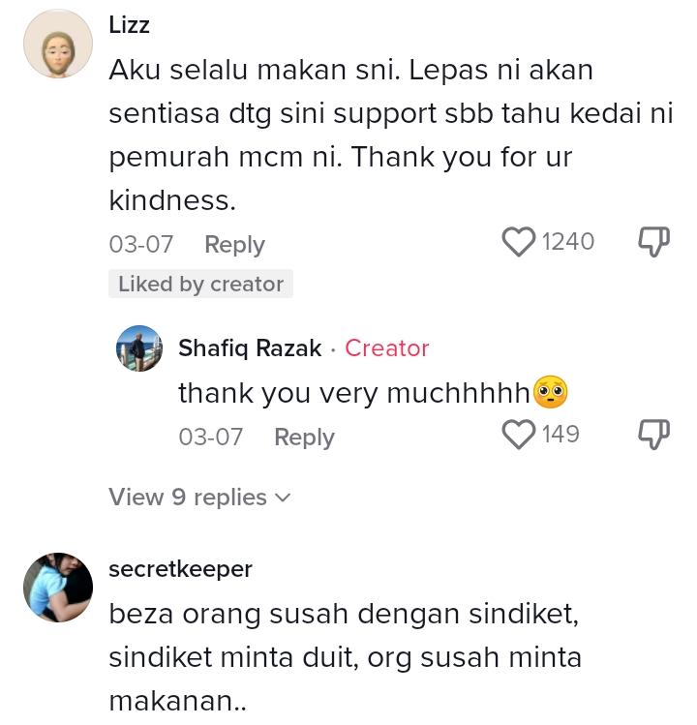The width and height of the screenshot is (697, 725).
Task: Dislike Shafiq Razak's reply with thumbs-down
Action: tap(653, 435)
